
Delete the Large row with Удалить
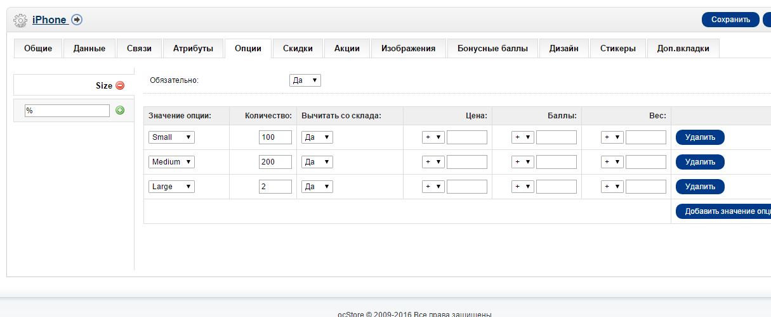pos(700,187)
